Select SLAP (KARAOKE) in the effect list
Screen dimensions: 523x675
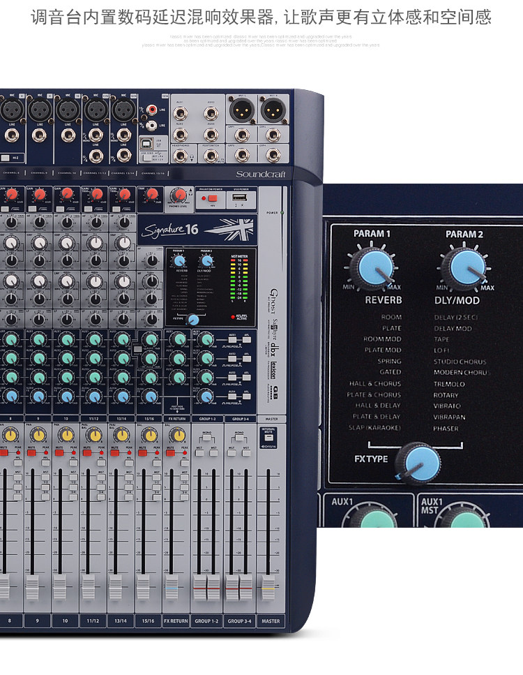(x=374, y=427)
